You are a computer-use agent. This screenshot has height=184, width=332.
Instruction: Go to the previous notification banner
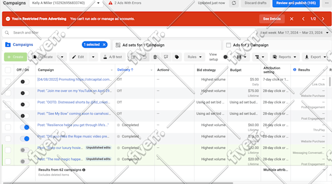tap(303, 19)
